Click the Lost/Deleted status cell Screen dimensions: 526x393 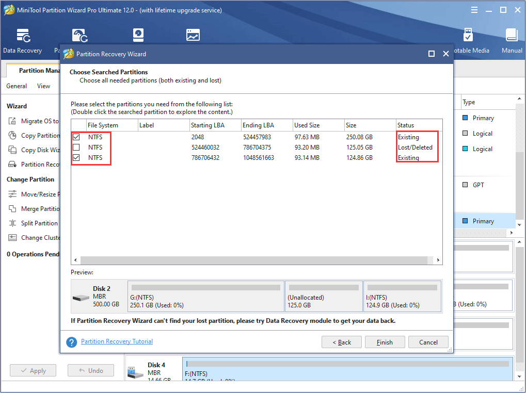(x=416, y=148)
